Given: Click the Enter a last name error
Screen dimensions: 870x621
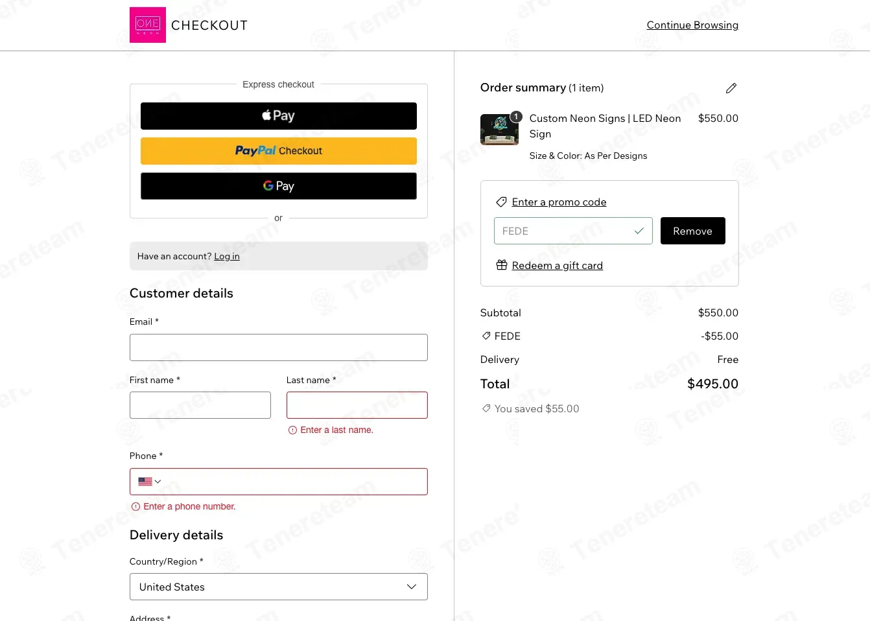Looking at the screenshot, I should click(x=337, y=430).
